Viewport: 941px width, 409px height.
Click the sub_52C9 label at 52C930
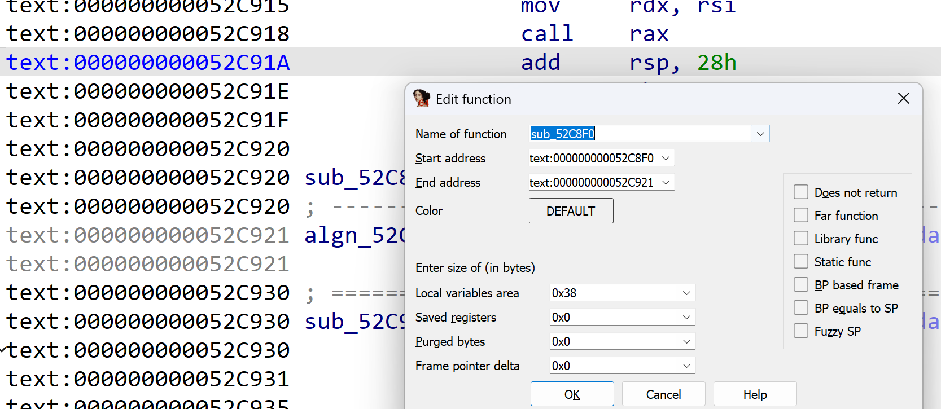(x=355, y=322)
